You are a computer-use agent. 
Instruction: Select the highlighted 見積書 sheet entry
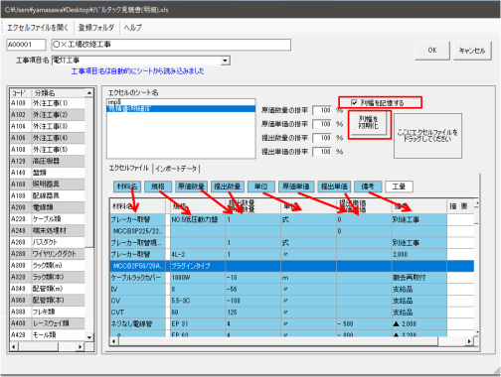click(181, 109)
